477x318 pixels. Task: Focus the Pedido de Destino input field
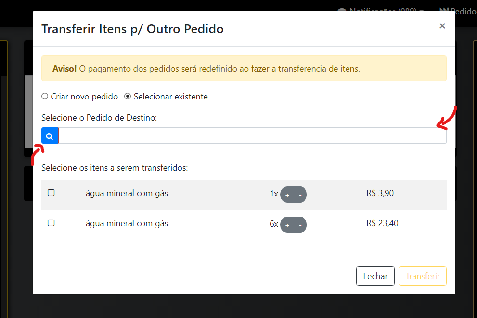250,136
